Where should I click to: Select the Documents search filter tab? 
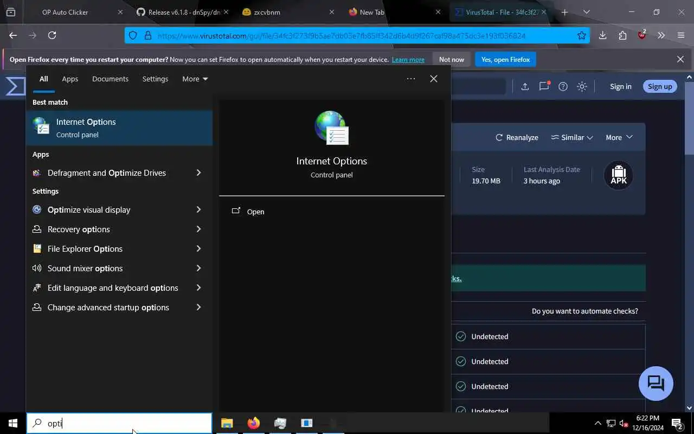pos(110,79)
